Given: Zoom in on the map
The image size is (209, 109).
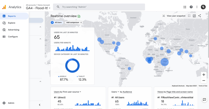Looking at the screenshot, I should click(204, 75).
